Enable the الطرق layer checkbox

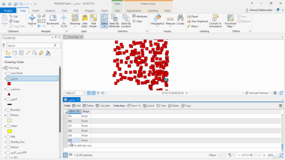click(x=8, y=99)
